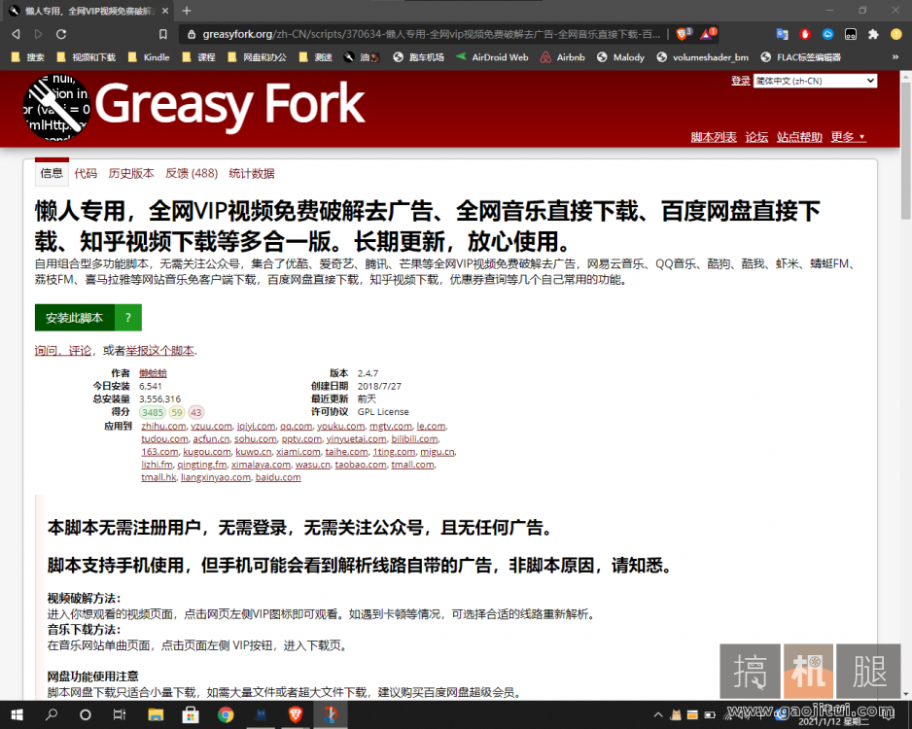This screenshot has height=729, width=912.
Task: Open the AirDroid Web bookmark
Action: (x=492, y=57)
